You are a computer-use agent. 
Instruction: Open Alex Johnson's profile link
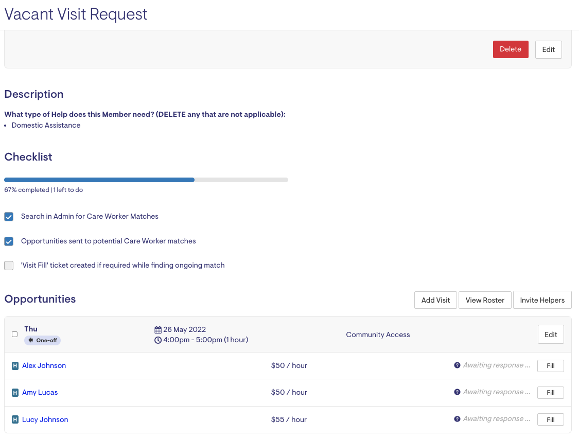coord(44,365)
